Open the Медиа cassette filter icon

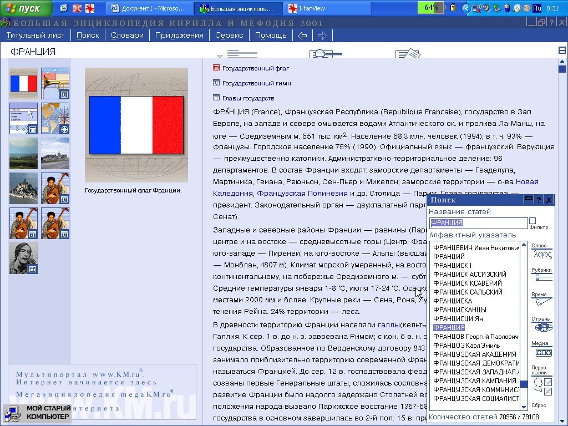click(x=542, y=352)
